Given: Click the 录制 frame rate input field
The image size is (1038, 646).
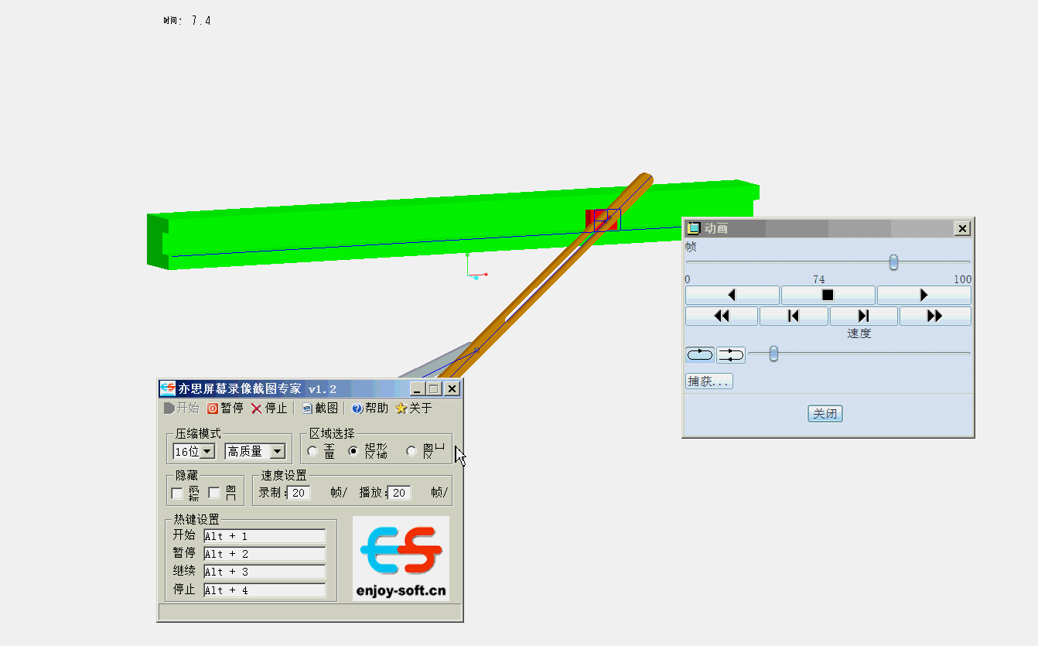Looking at the screenshot, I should click(x=299, y=493).
